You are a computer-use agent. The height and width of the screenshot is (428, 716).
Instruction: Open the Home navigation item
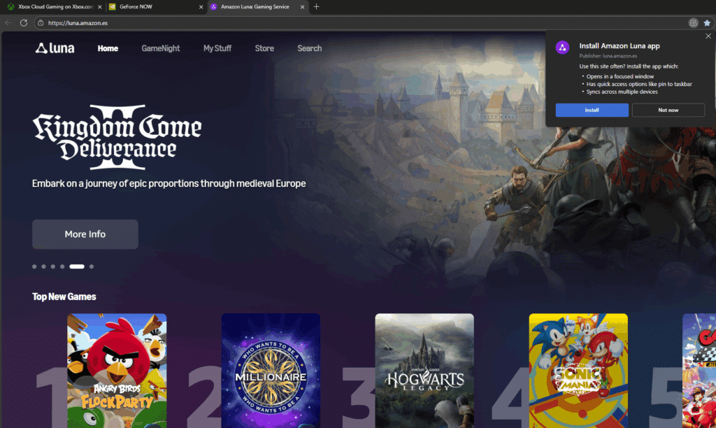[108, 48]
